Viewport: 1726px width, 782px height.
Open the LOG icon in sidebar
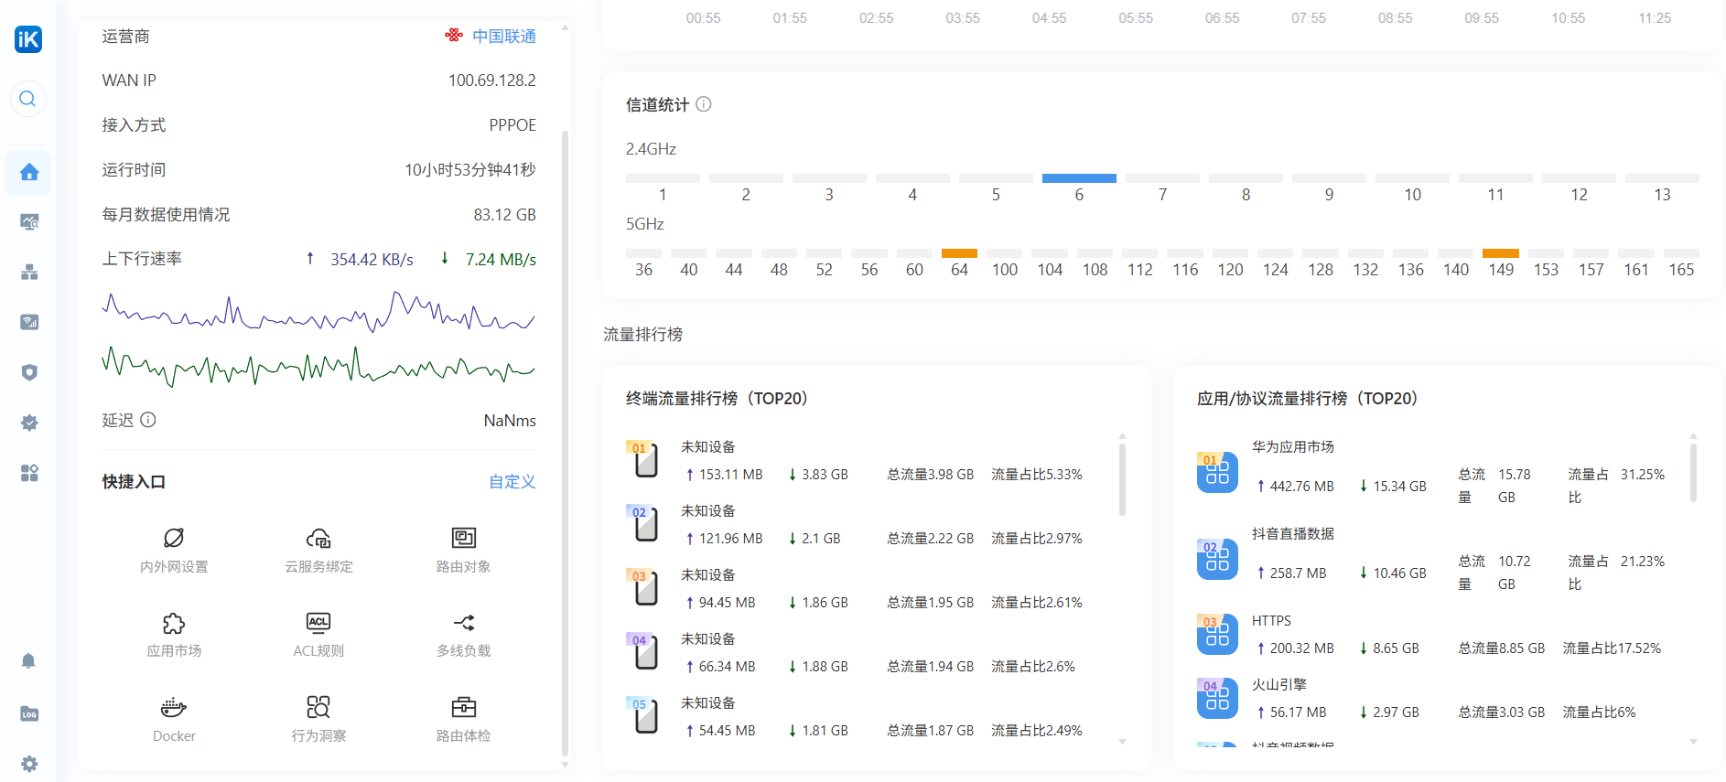tap(29, 714)
